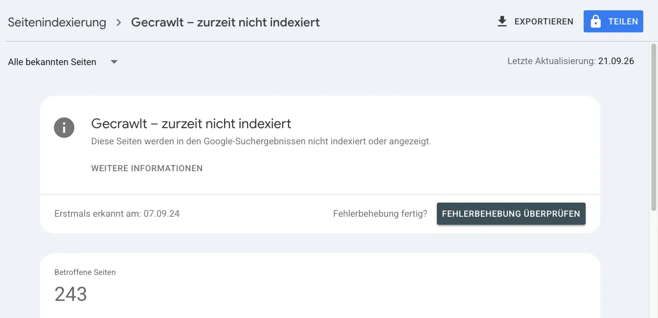The width and height of the screenshot is (658, 318).
Task: Click the vertical scrollbar thumb
Action: click(x=654, y=127)
